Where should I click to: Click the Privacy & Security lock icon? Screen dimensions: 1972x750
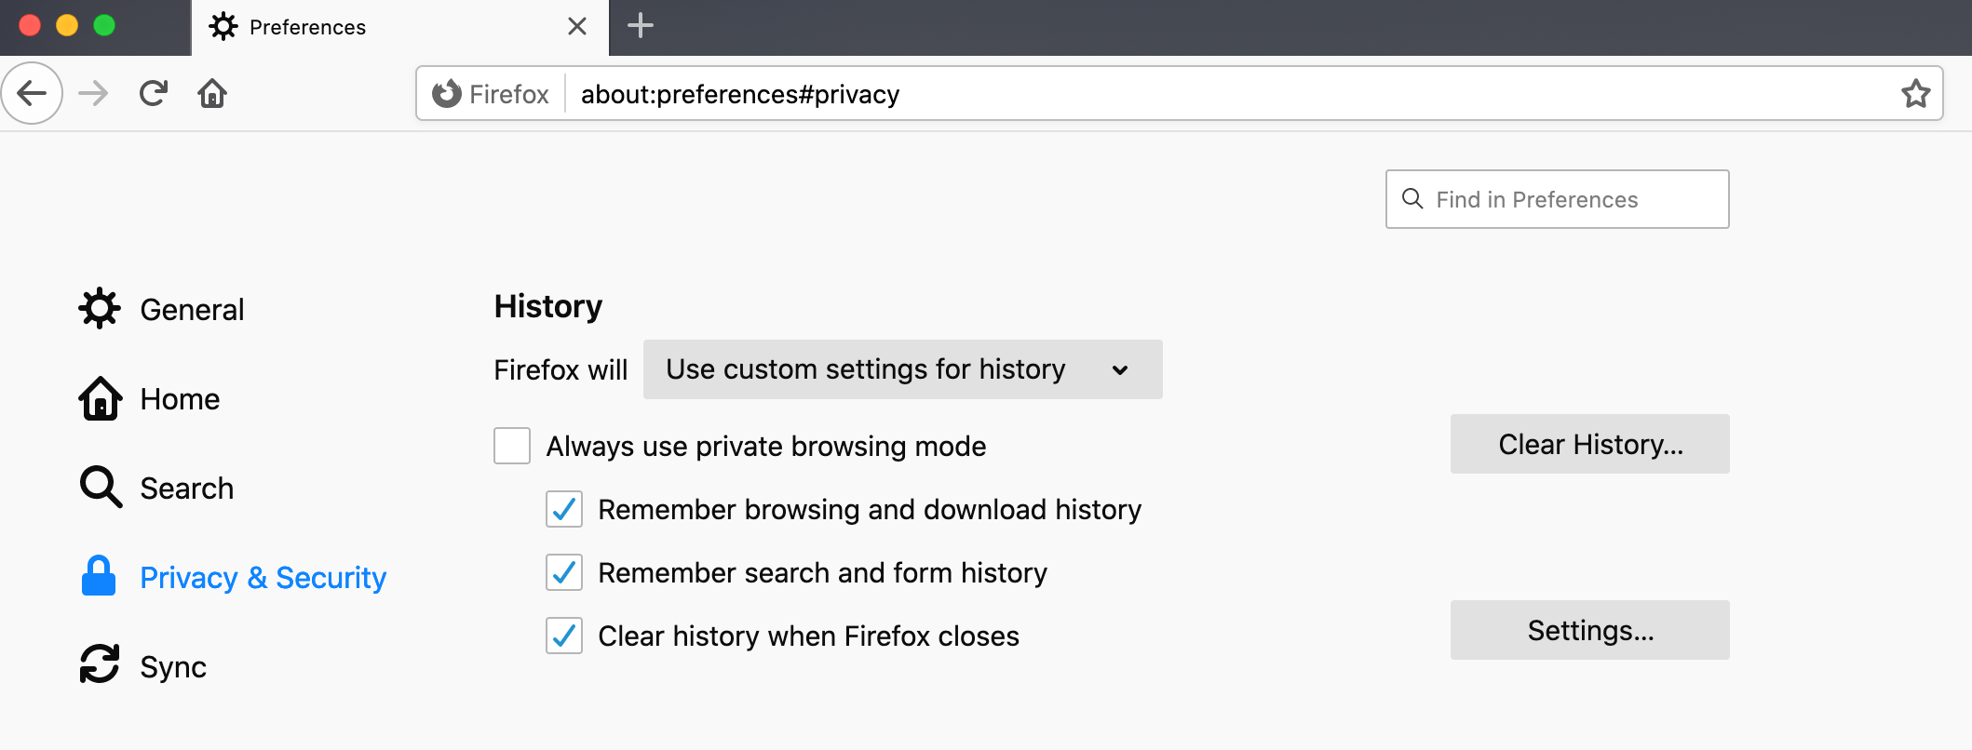click(97, 576)
